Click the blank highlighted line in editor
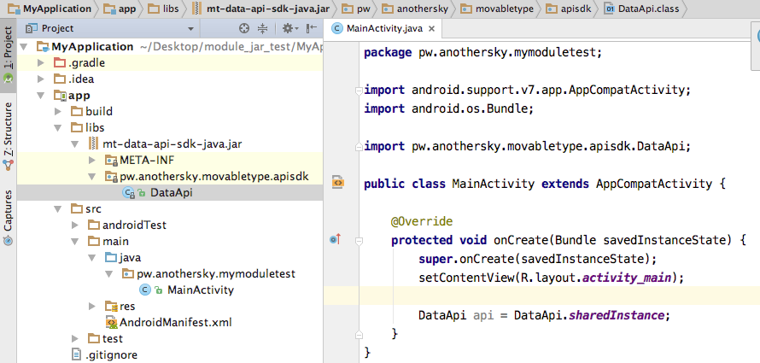 click(x=541, y=296)
